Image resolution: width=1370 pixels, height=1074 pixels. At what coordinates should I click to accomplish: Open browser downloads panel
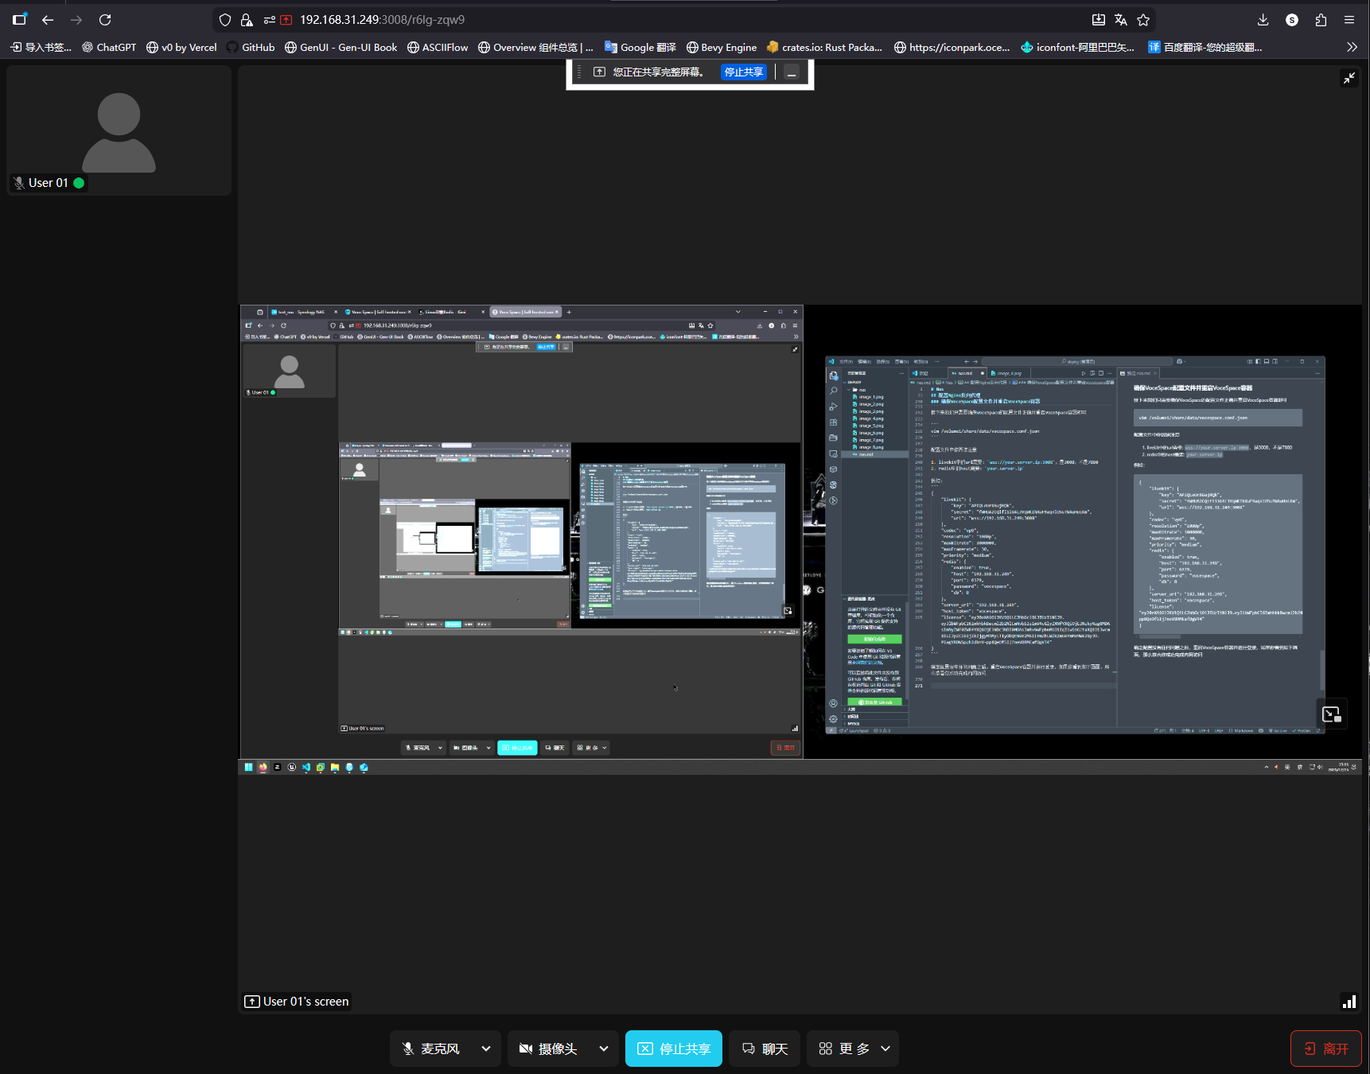1263,20
